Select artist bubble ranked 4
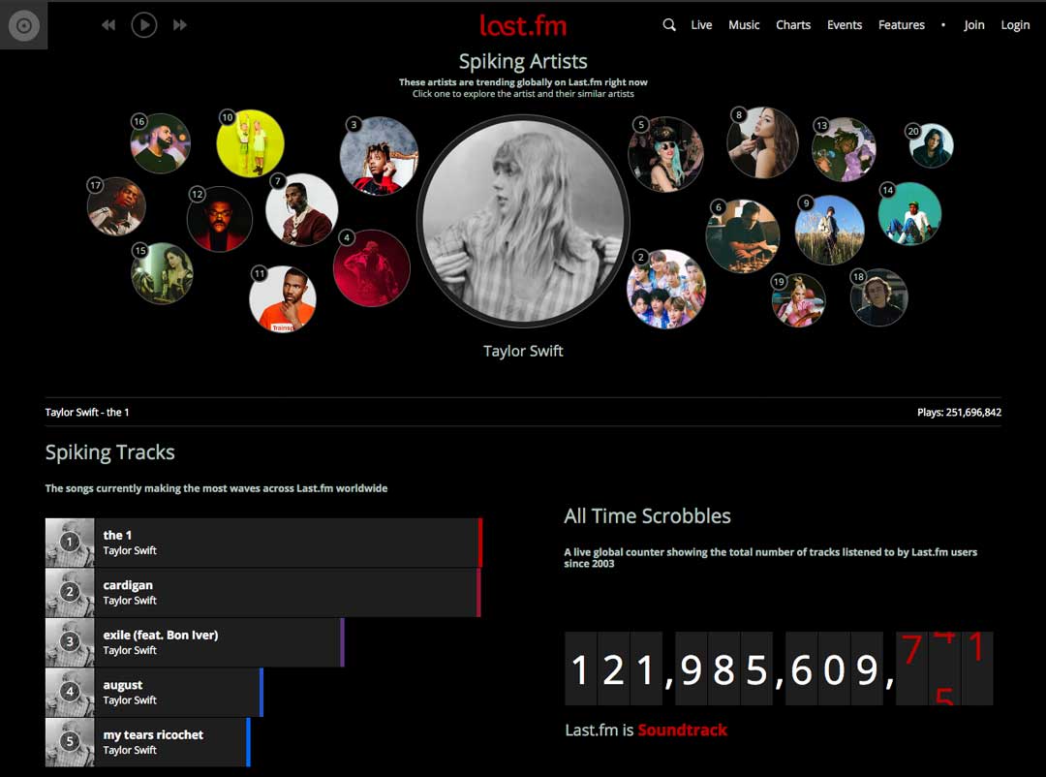The width and height of the screenshot is (1046, 777). click(372, 268)
